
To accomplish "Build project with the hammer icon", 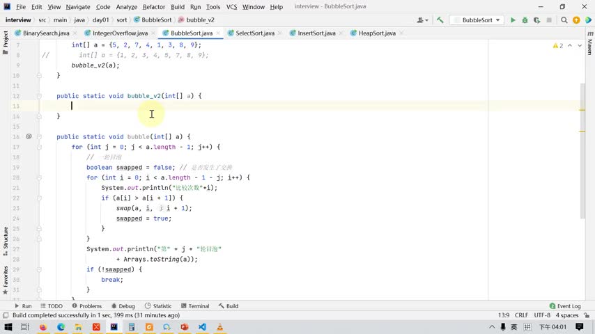I will click(440, 20).
